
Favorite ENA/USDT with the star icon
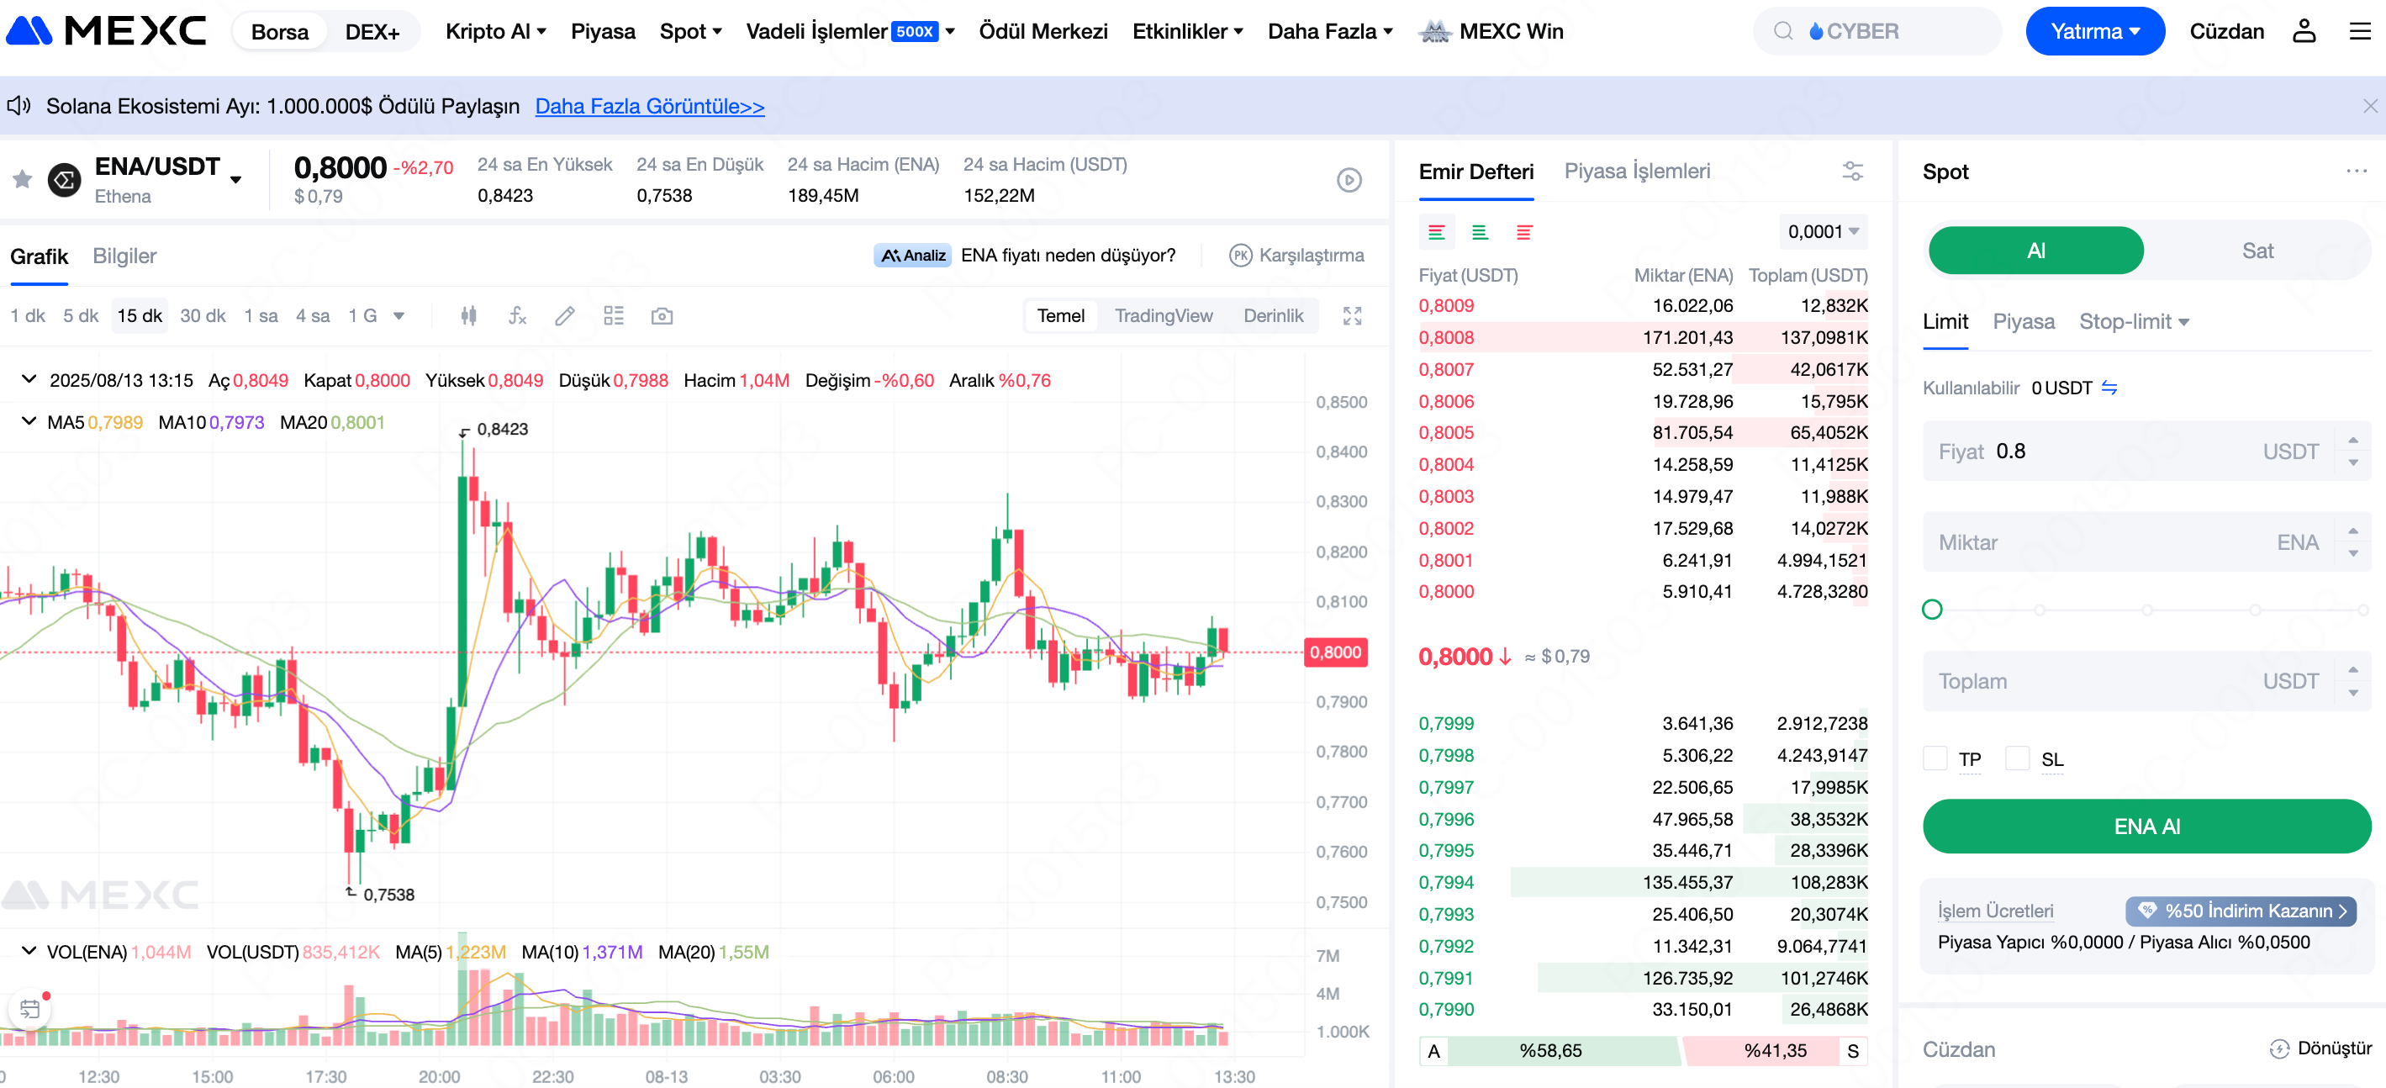[x=22, y=179]
